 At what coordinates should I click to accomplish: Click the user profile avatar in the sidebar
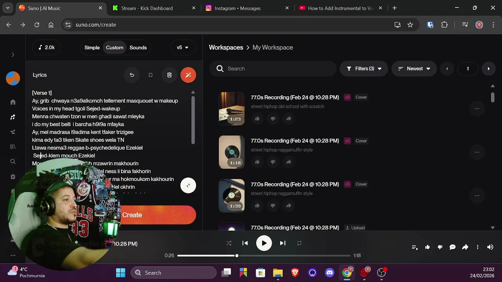click(x=13, y=78)
